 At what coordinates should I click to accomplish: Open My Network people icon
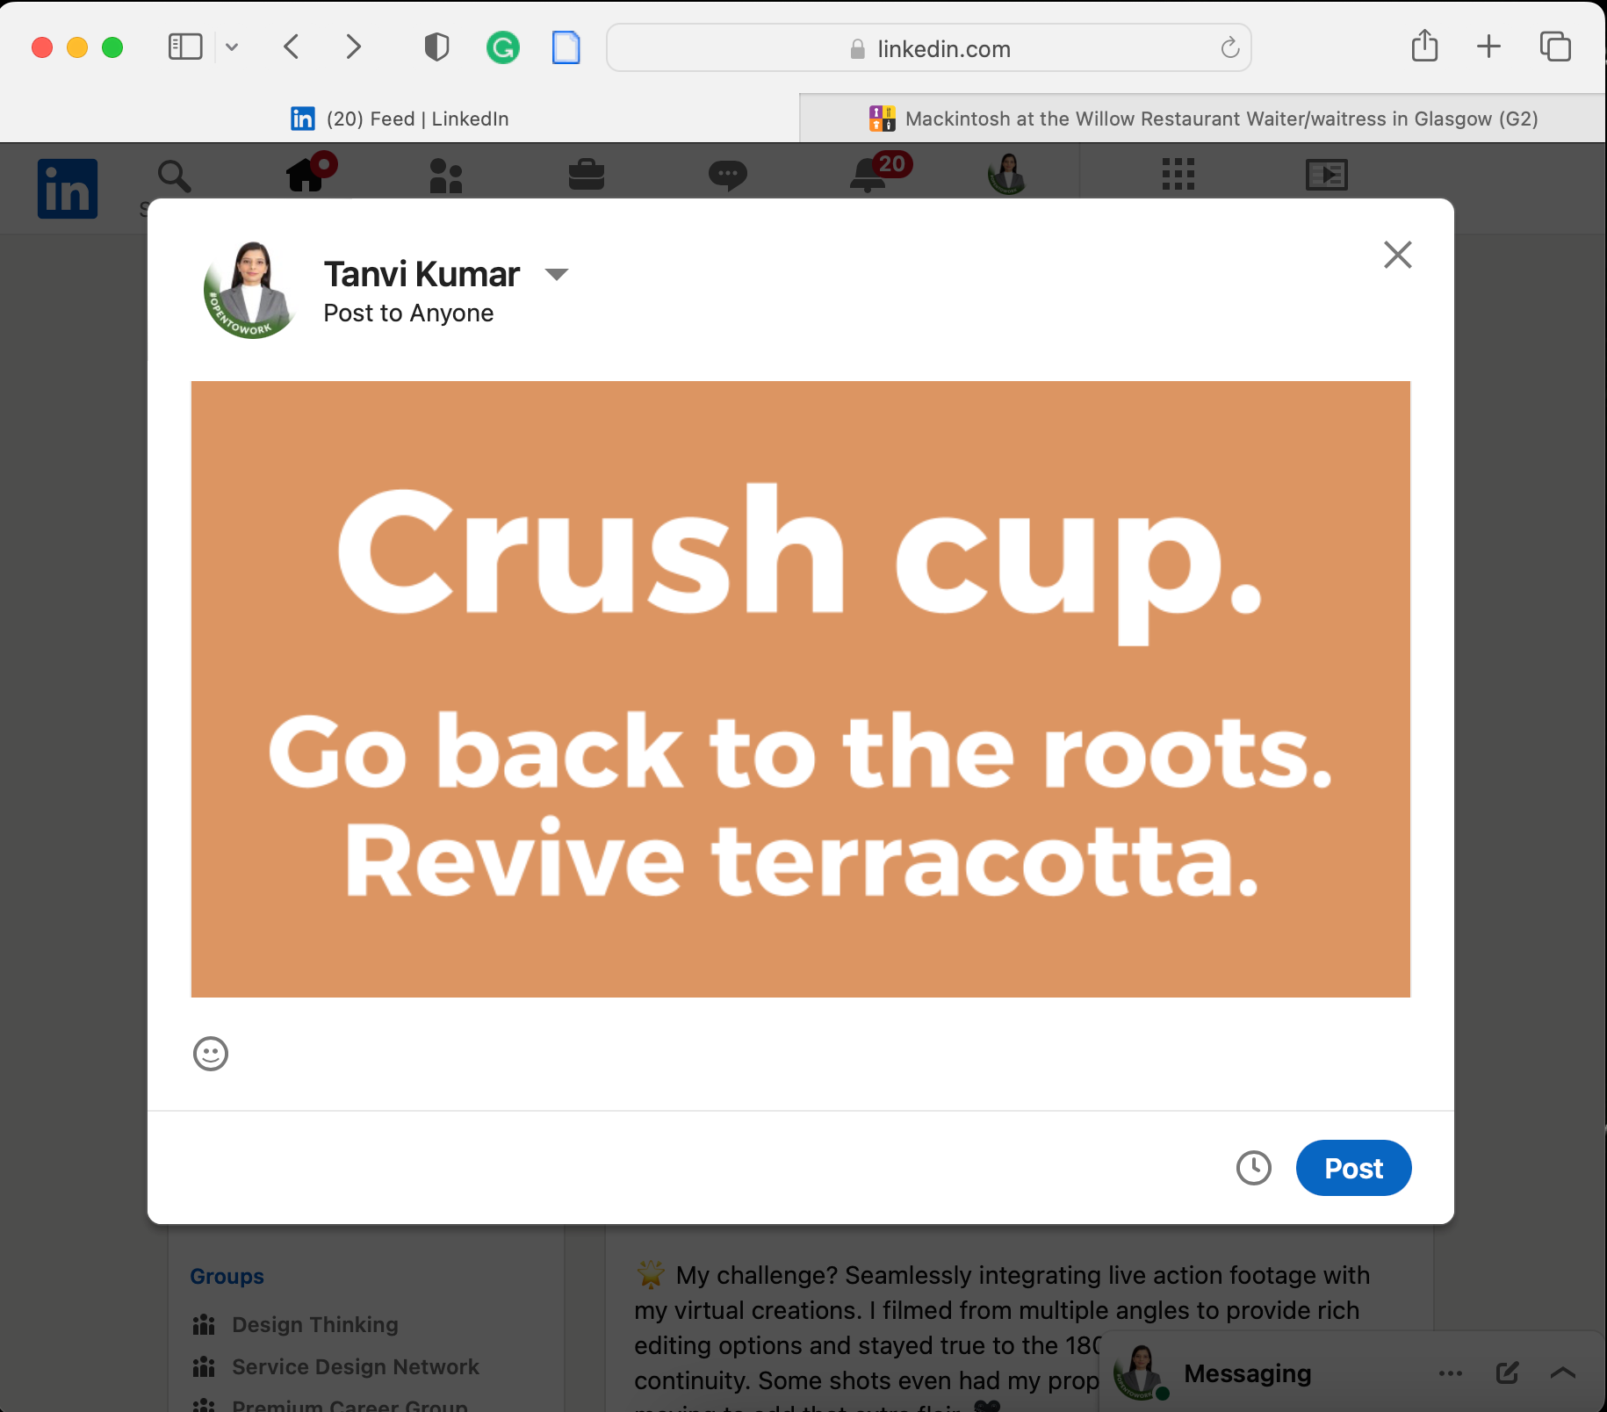446,176
